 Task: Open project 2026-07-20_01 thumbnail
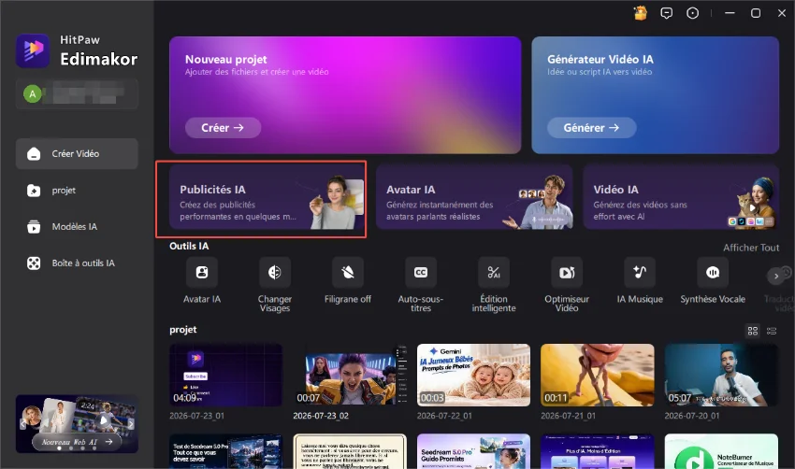721,375
